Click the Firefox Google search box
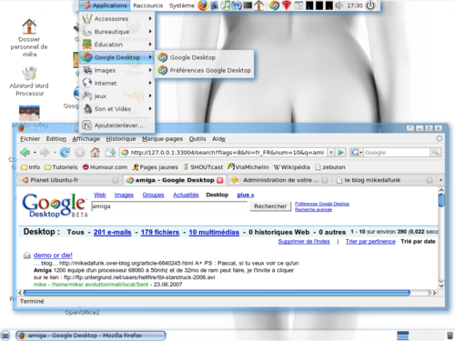The width and height of the screenshot is (455, 341). click(397, 153)
